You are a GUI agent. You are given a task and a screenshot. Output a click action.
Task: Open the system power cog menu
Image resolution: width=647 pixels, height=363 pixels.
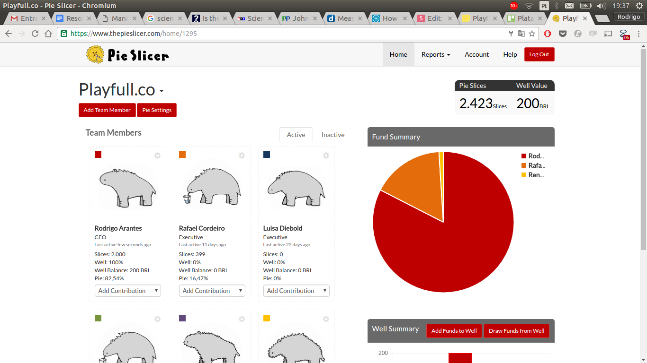pyautogui.click(x=638, y=6)
